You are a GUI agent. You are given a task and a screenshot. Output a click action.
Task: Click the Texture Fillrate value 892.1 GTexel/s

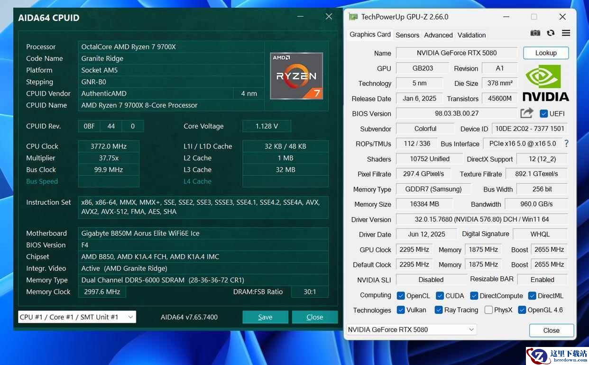point(536,174)
